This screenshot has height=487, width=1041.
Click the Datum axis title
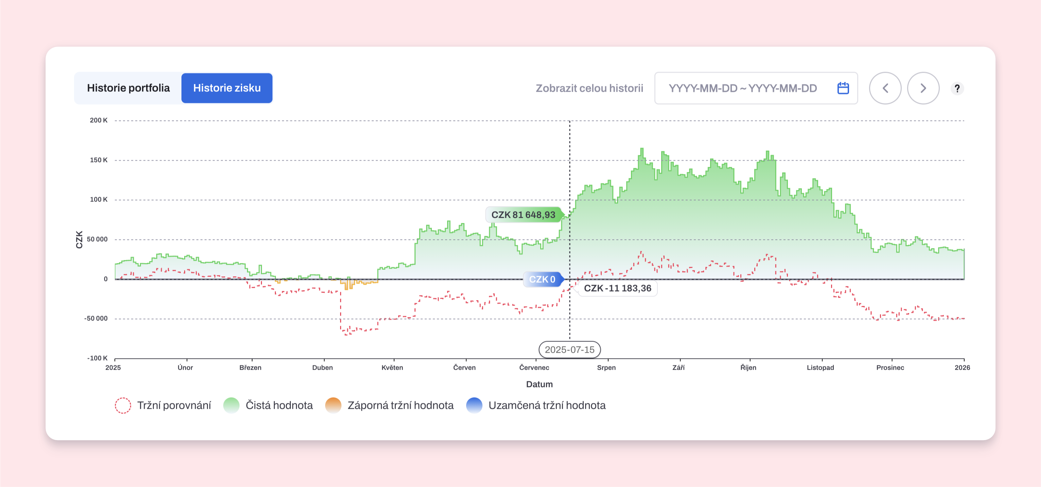click(539, 384)
